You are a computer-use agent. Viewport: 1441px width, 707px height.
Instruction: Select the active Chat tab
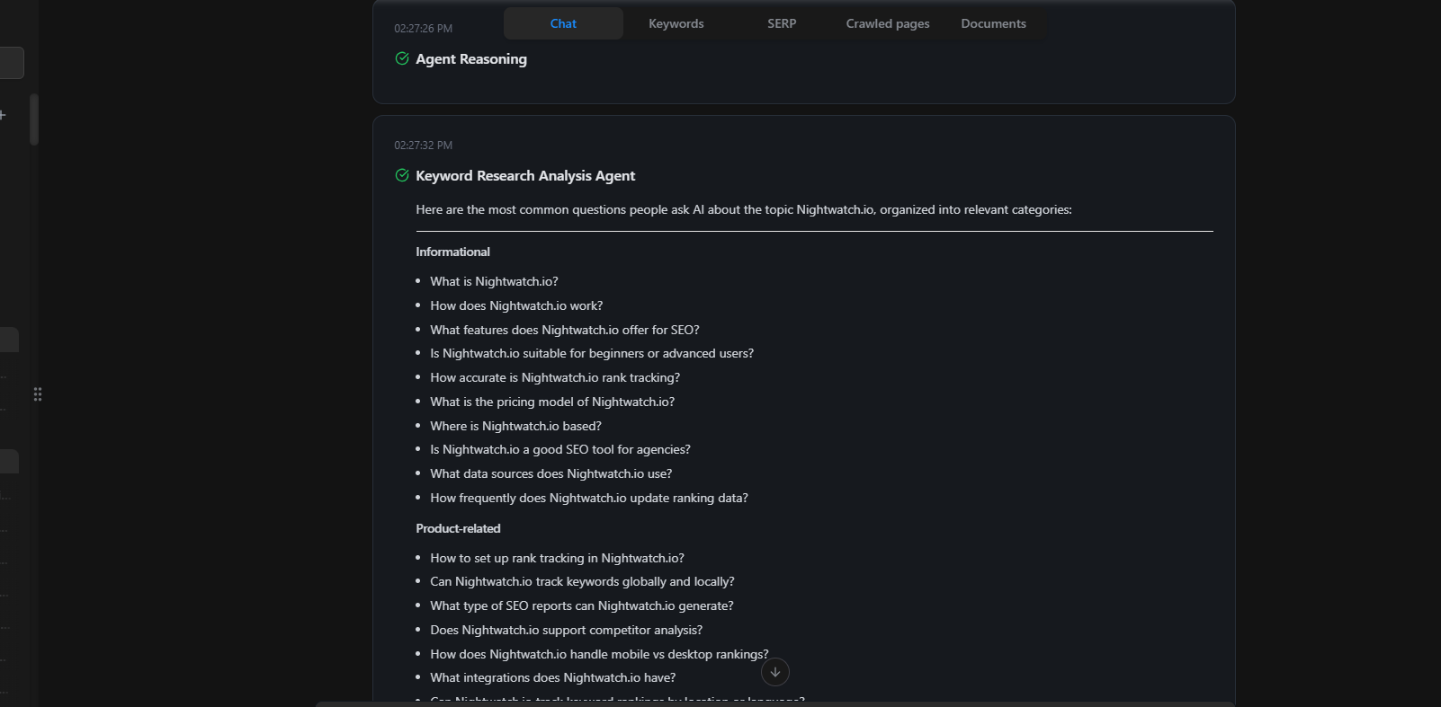(x=562, y=23)
